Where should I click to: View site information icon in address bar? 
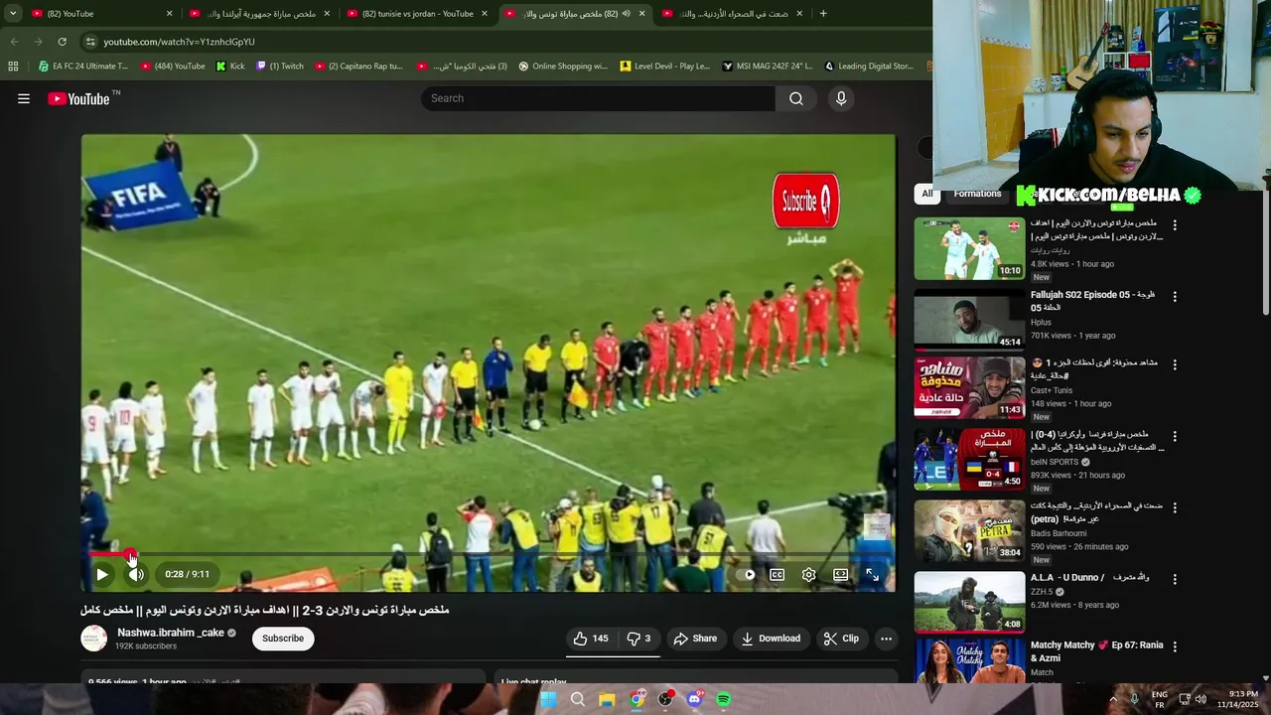[90, 42]
